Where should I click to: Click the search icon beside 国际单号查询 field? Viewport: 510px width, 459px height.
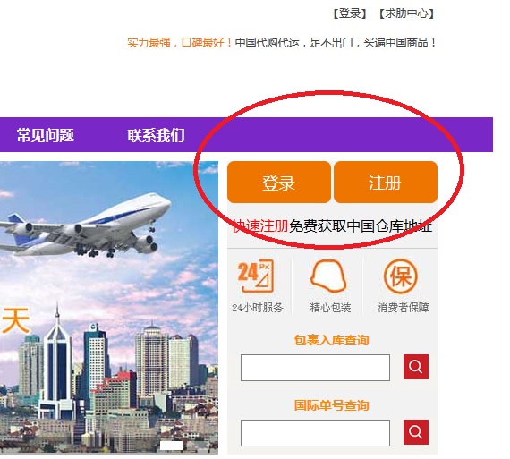(x=416, y=432)
